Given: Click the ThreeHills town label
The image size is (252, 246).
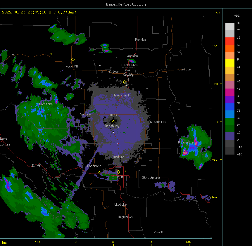Looking at the screenshot, I should [157, 122].
